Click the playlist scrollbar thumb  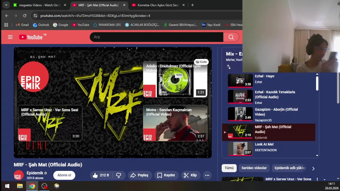click(x=317, y=83)
